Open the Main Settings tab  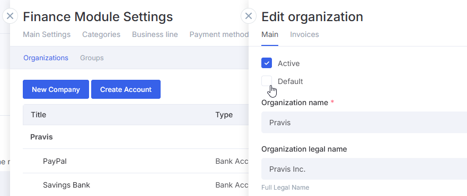(x=47, y=34)
